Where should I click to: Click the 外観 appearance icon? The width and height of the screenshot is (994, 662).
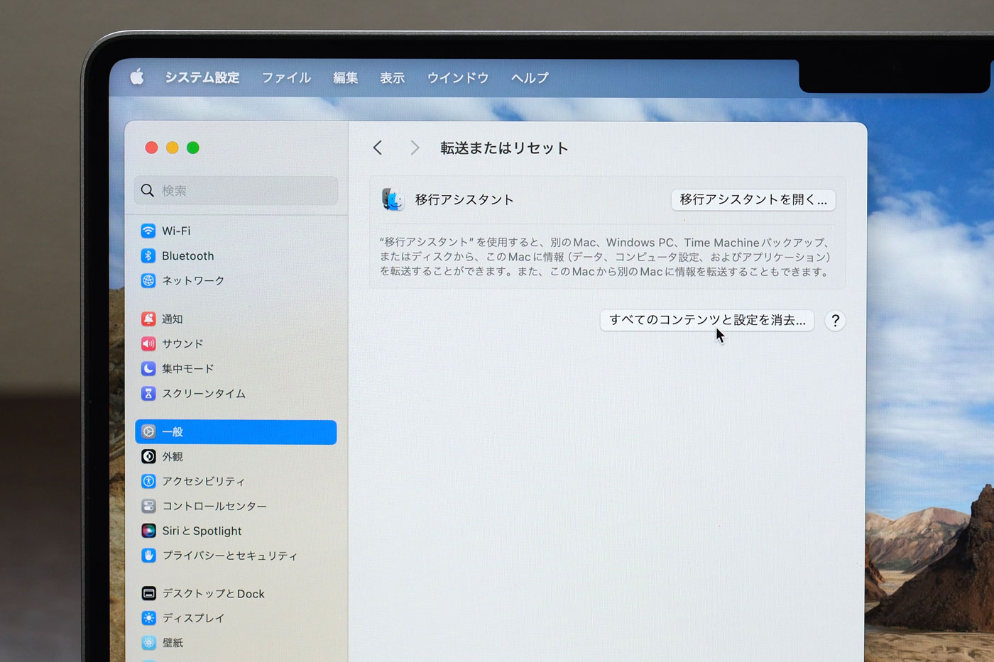coord(148,456)
